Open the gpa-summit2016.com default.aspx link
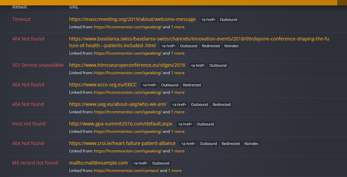Viewport: 347px width, 177px height. coord(121,124)
